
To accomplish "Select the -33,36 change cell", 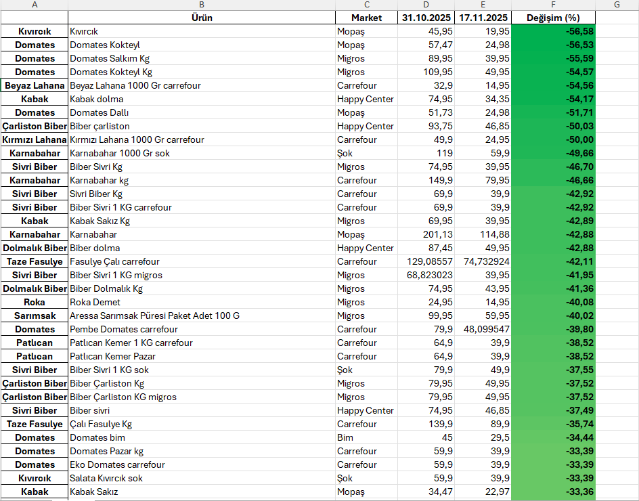I will point(554,492).
